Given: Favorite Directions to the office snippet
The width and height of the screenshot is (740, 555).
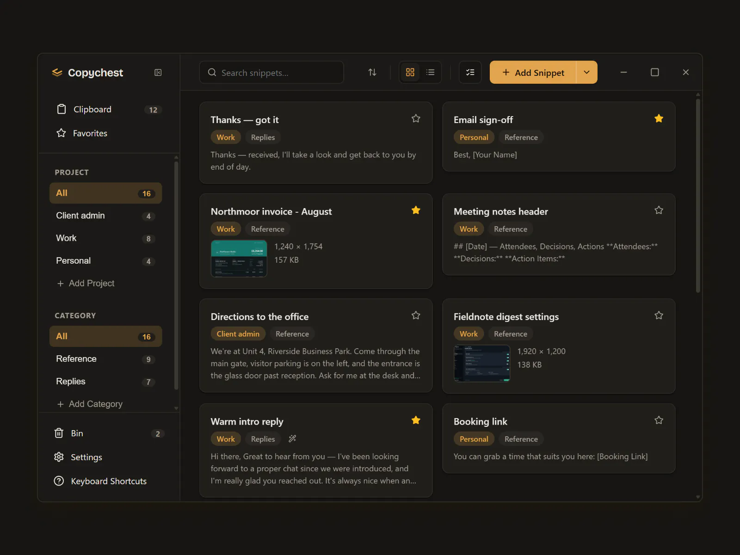Looking at the screenshot, I should coord(416,315).
